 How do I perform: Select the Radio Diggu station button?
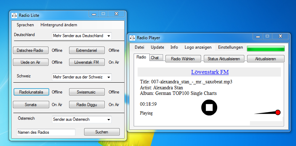pyautogui.click(x=87, y=105)
